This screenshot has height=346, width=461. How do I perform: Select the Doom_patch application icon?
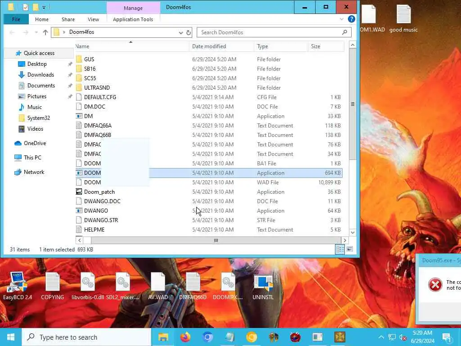[79, 192]
